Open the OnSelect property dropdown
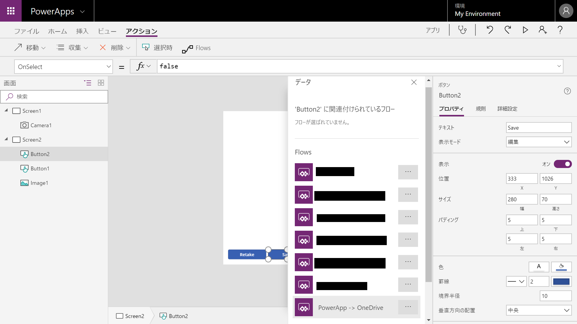This screenshot has width=577, height=324. (x=109, y=66)
